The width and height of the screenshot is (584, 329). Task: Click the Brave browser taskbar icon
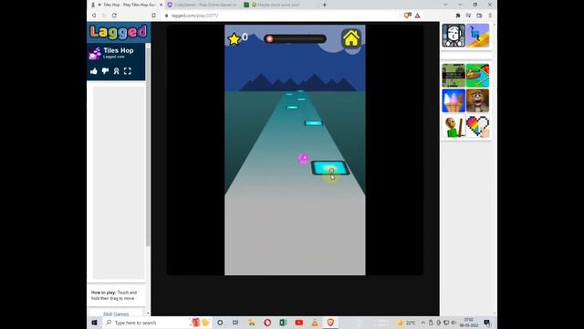tap(330, 323)
